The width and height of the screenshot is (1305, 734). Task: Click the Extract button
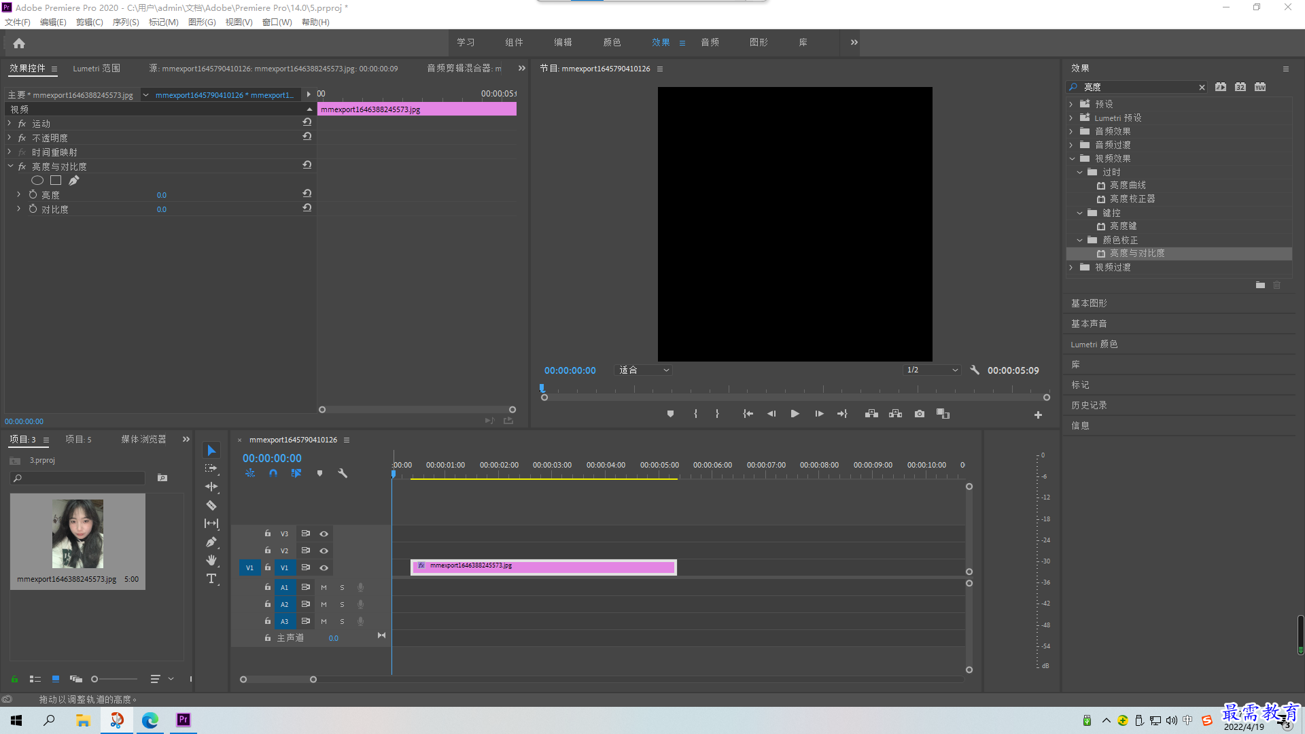pos(895,414)
